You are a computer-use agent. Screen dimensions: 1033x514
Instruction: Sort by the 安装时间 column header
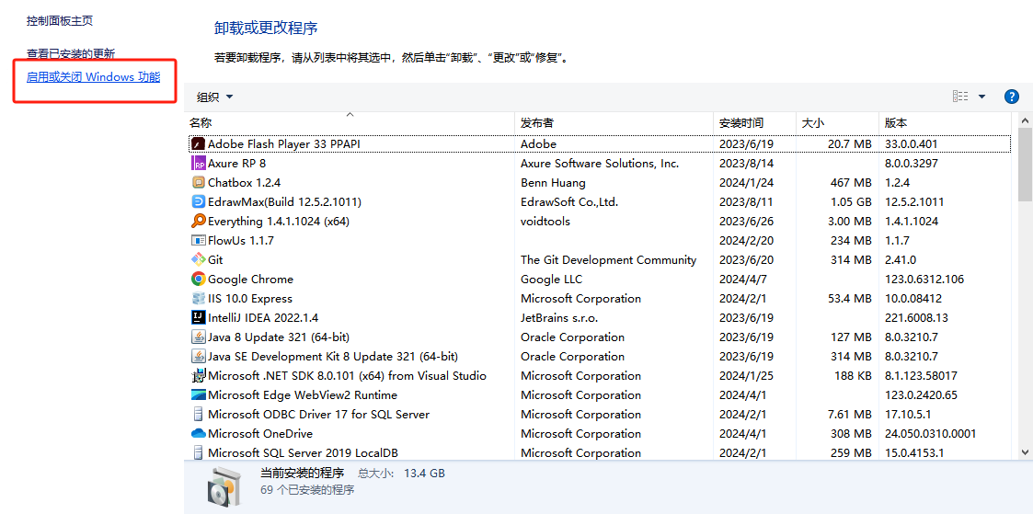[x=755, y=122]
